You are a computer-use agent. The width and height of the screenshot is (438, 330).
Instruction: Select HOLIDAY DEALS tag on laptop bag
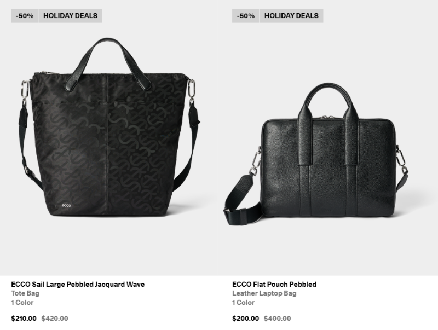(291, 16)
